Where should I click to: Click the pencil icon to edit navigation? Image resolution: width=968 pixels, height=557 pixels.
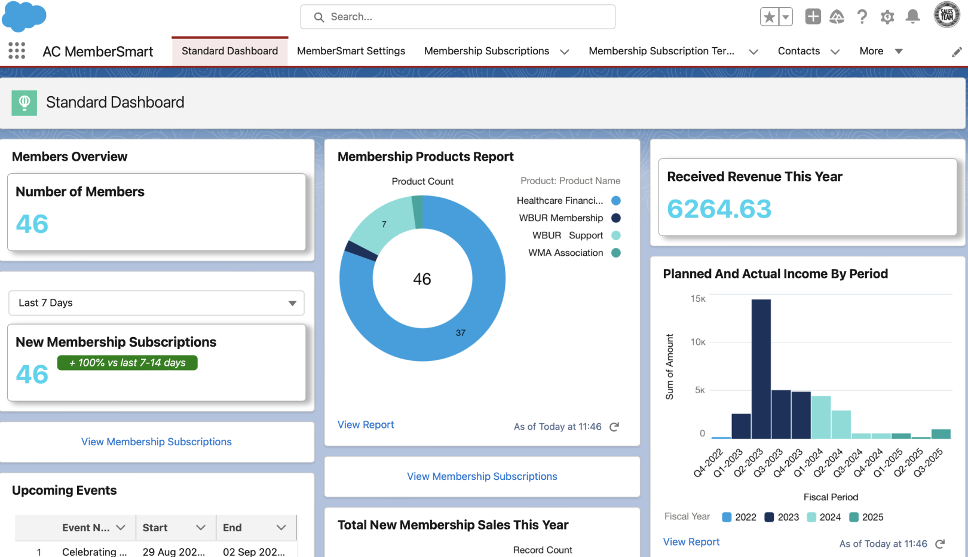click(x=957, y=52)
